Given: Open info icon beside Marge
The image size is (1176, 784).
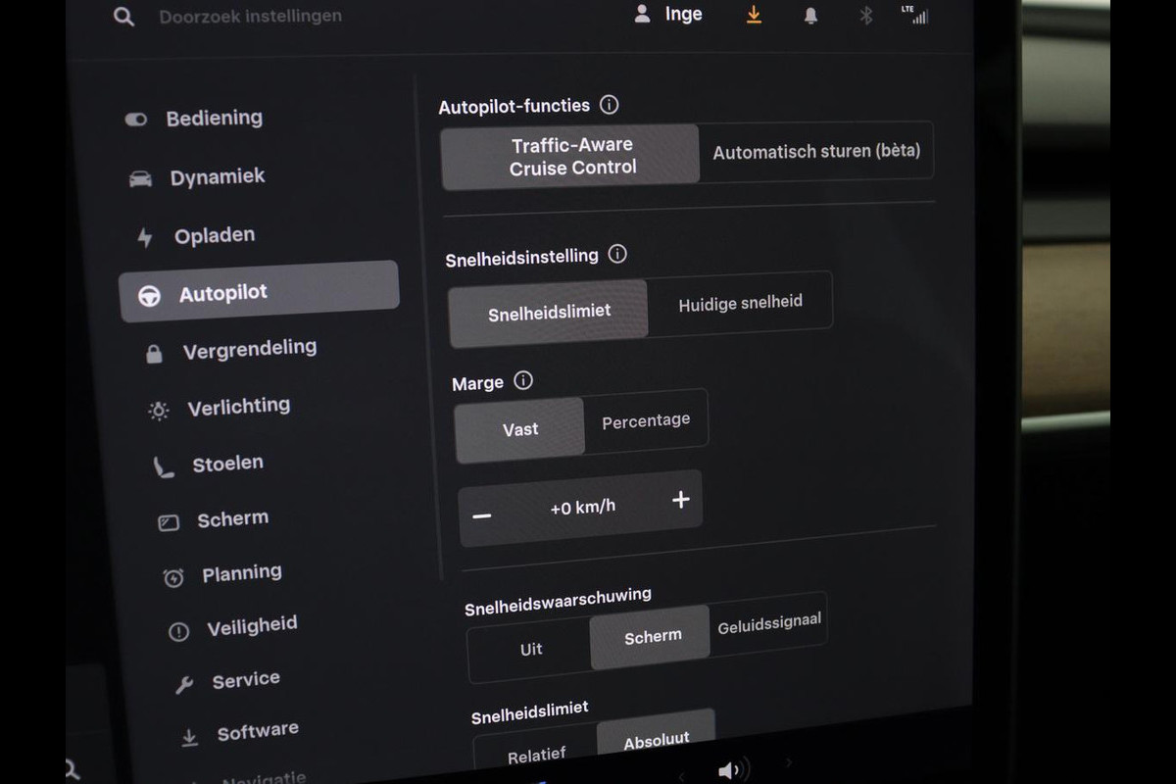Looking at the screenshot, I should click(523, 381).
